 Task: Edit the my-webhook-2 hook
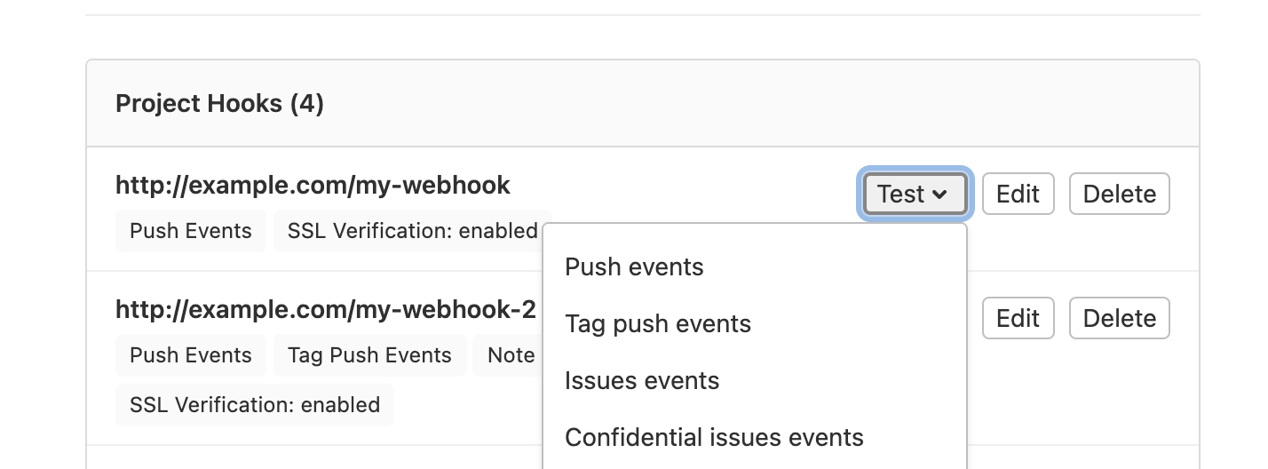1018,318
